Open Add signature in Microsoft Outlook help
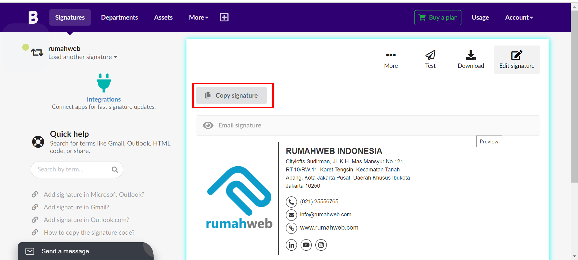Image resolution: width=578 pixels, height=260 pixels. [94, 195]
